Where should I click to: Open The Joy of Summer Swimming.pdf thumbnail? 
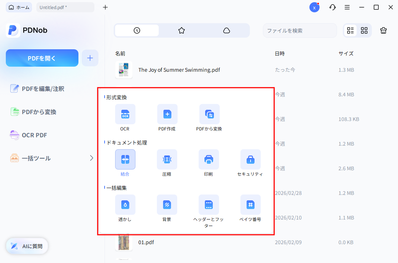(x=123, y=70)
